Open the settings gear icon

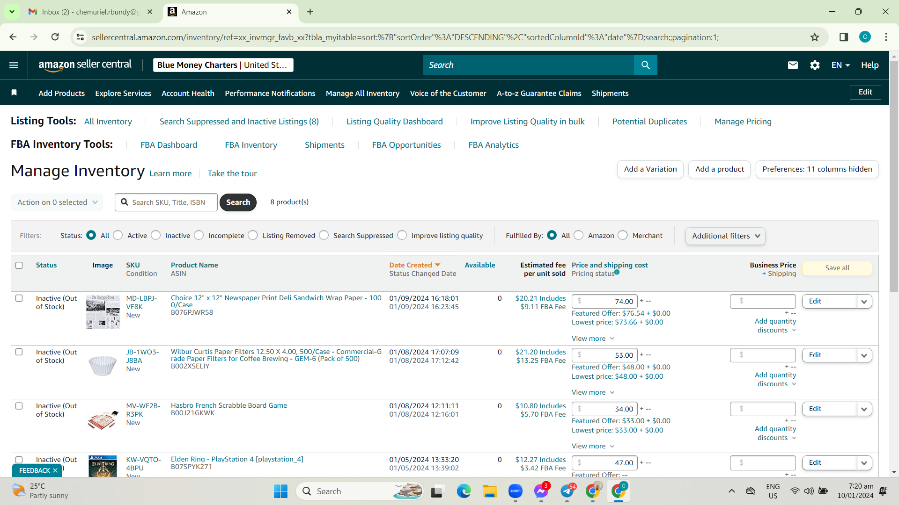815,65
